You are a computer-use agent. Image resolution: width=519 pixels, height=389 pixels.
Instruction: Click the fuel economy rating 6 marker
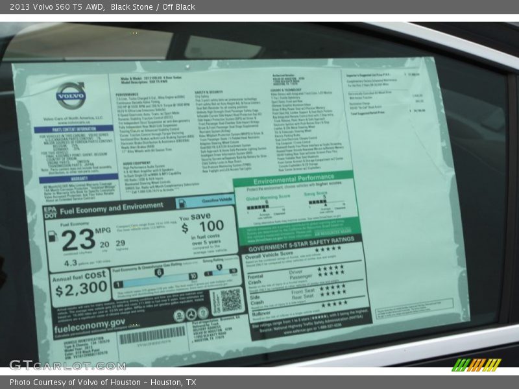pyautogui.click(x=159, y=272)
